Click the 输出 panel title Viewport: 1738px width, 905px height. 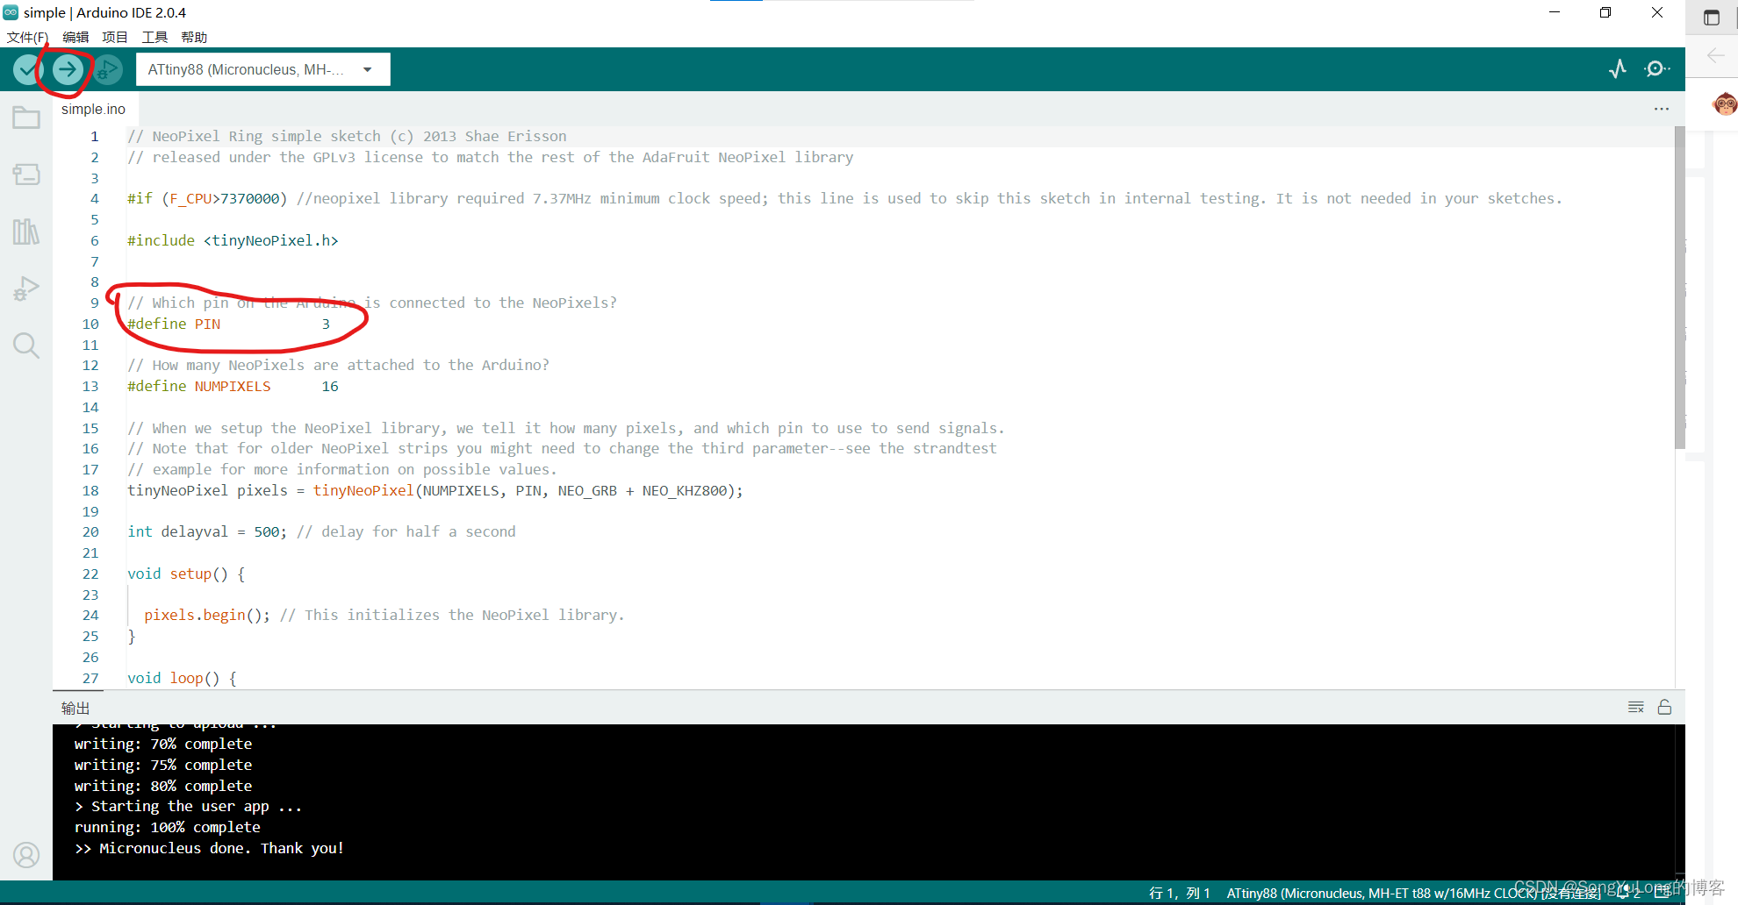tap(75, 708)
